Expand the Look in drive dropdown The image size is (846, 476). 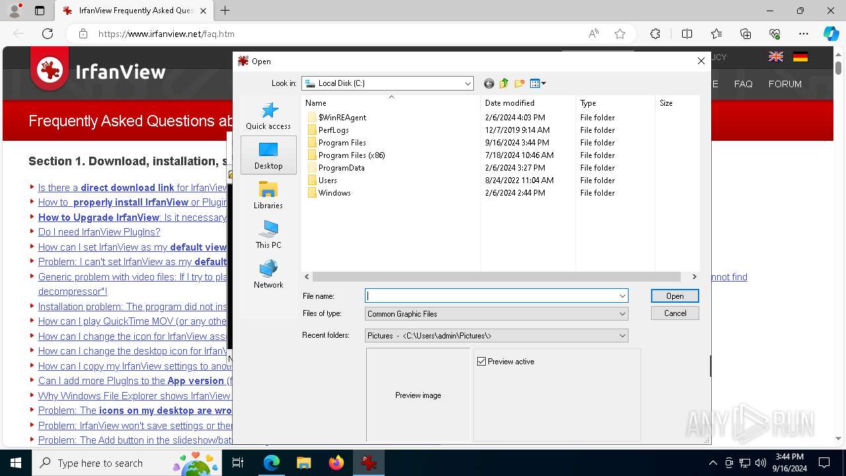pos(467,83)
